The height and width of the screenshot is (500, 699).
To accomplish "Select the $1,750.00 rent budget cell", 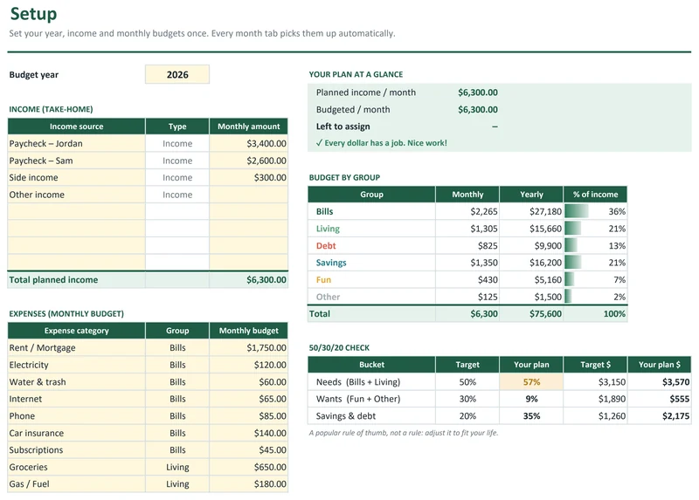I will pyautogui.click(x=248, y=347).
